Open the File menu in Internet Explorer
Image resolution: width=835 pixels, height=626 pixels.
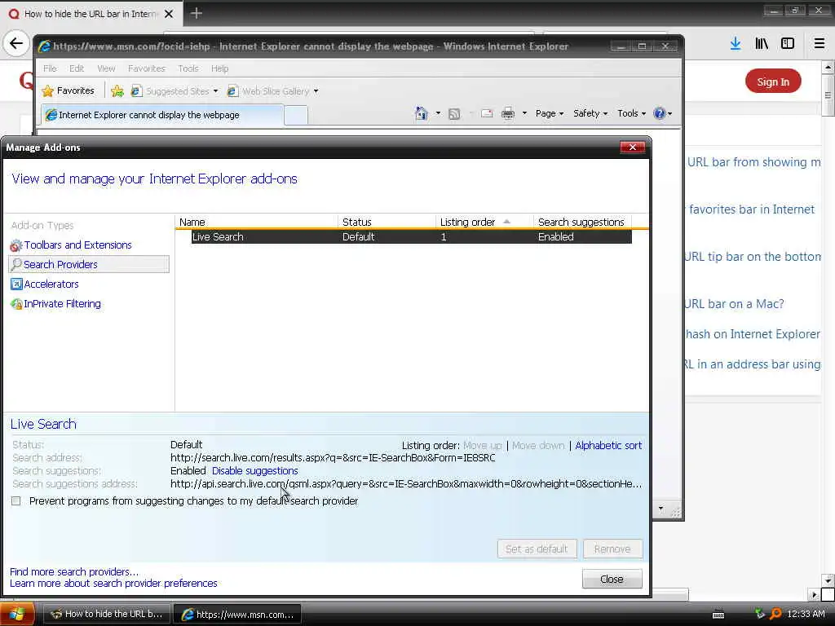click(x=50, y=68)
